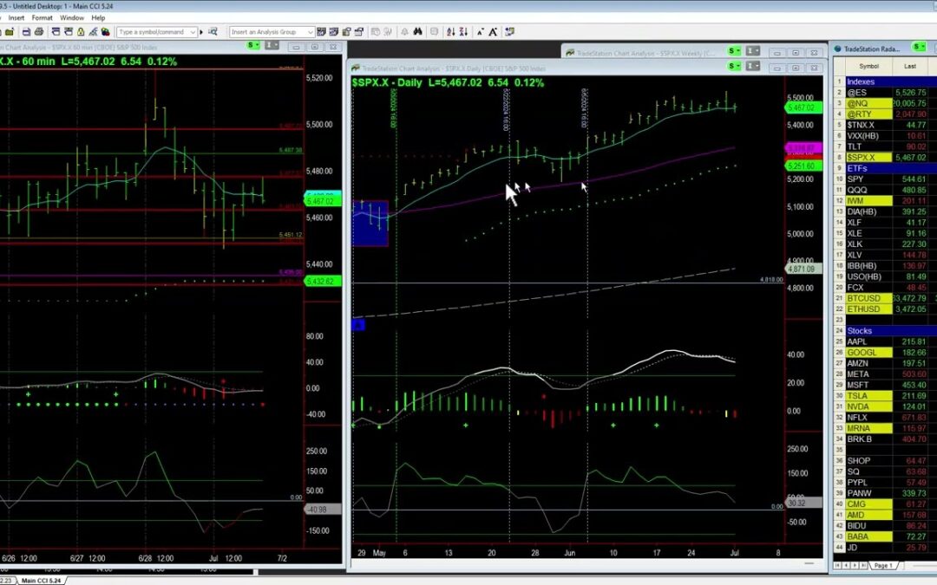Select the BABA symbol row
Screen dimensions: 937x585
[x=885, y=536]
